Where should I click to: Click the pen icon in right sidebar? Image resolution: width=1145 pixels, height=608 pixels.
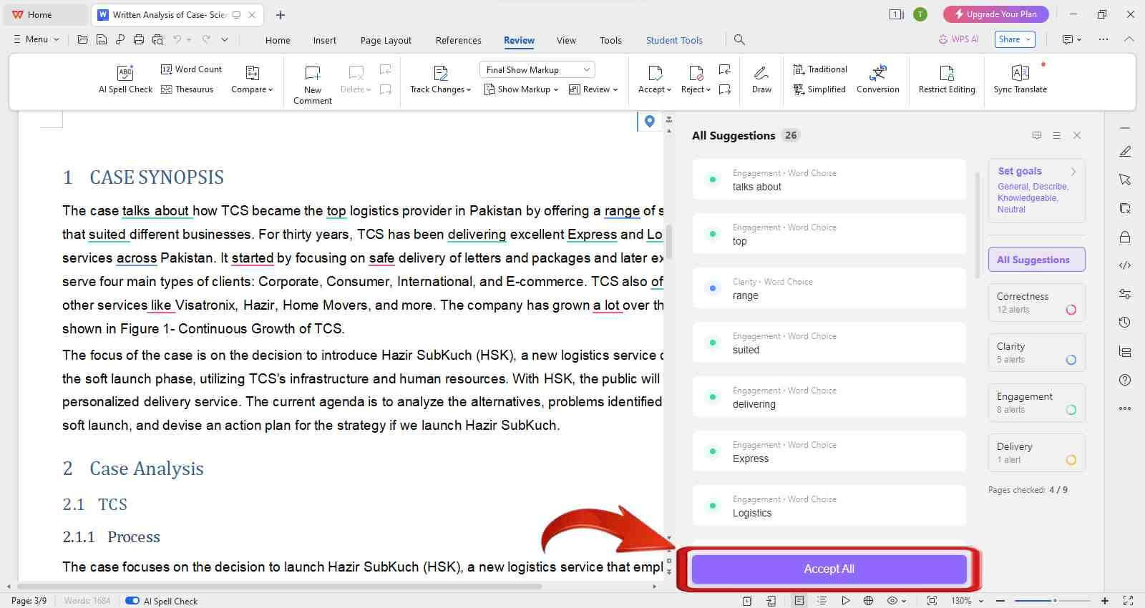click(1125, 152)
